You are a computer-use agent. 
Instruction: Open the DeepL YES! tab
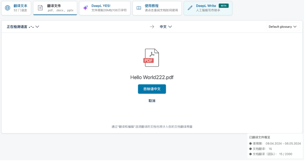coord(105,8)
